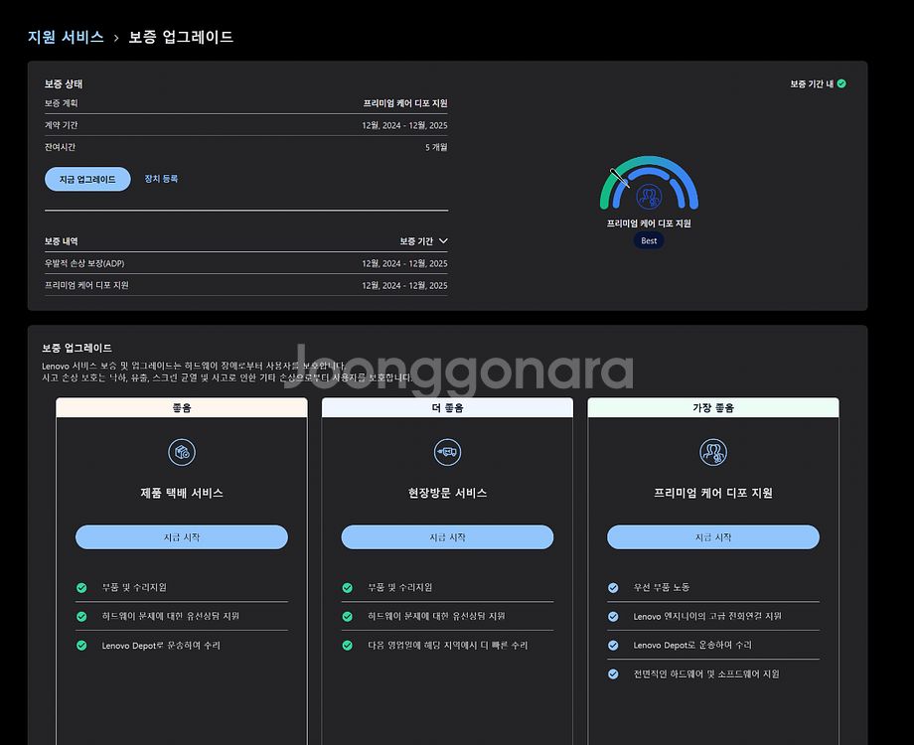The image size is (914, 745).
Task: Expand the 보증 기간 dropdown chevron
Action: (443, 240)
